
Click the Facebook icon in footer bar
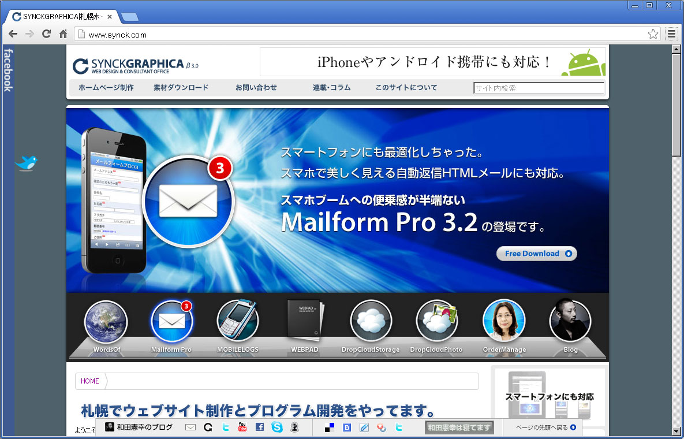point(260,427)
